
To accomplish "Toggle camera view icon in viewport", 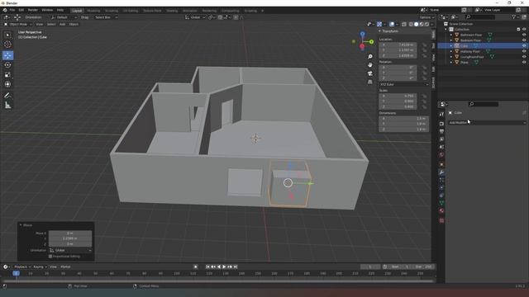I will point(370,73).
